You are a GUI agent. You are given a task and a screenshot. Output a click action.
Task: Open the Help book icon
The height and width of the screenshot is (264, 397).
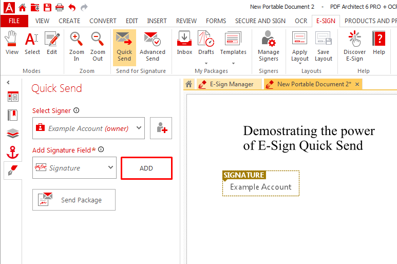[x=379, y=43]
